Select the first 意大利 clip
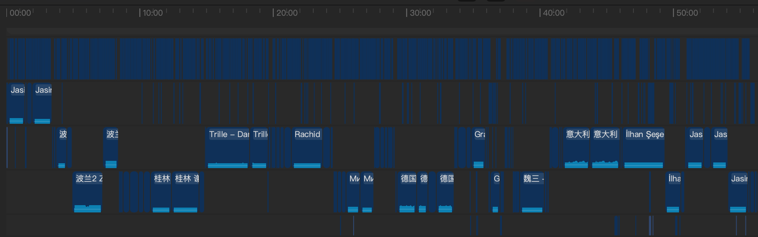Viewport: 758px width, 237px height. (576, 148)
